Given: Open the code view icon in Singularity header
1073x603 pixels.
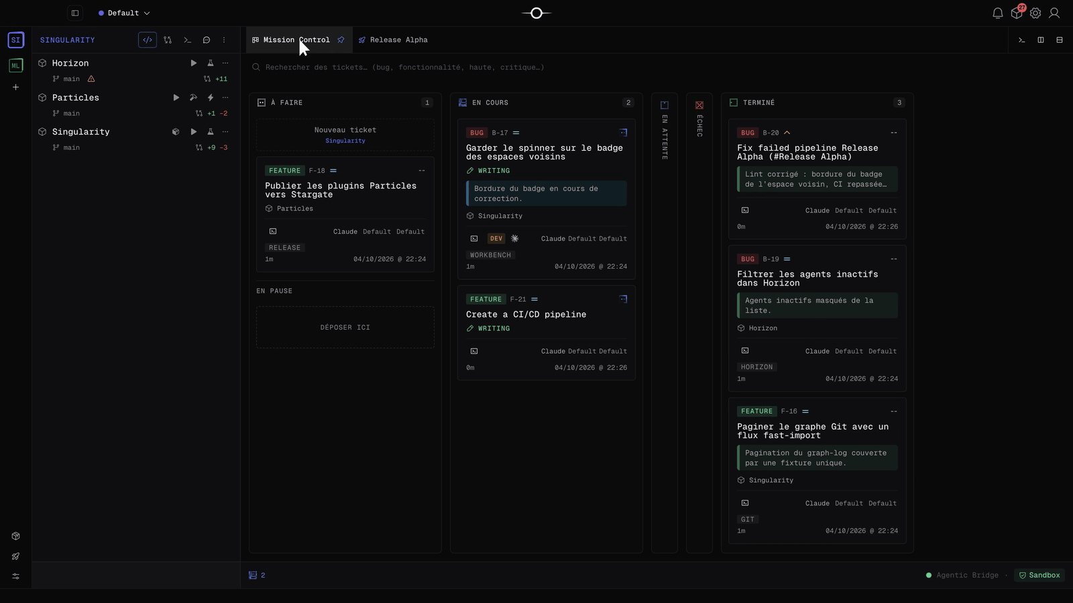Looking at the screenshot, I should tap(148, 40).
